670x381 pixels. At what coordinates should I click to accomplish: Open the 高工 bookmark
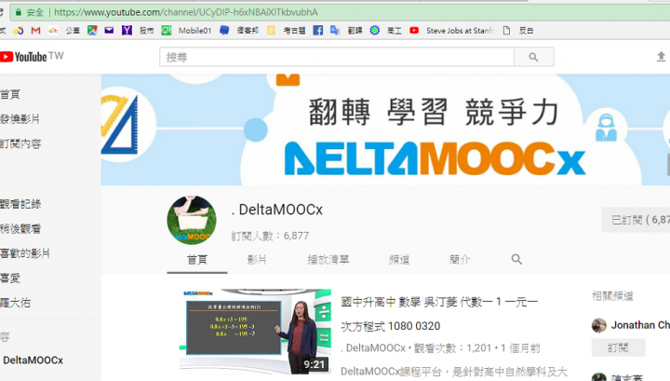coord(395,31)
